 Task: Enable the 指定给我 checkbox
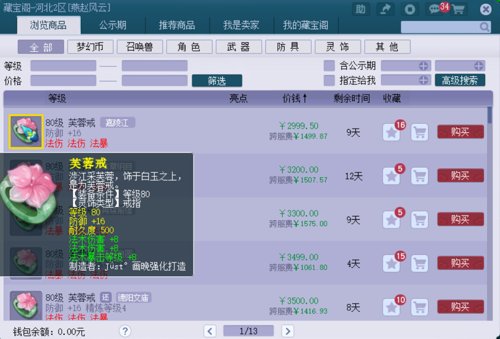pyautogui.click(x=329, y=80)
